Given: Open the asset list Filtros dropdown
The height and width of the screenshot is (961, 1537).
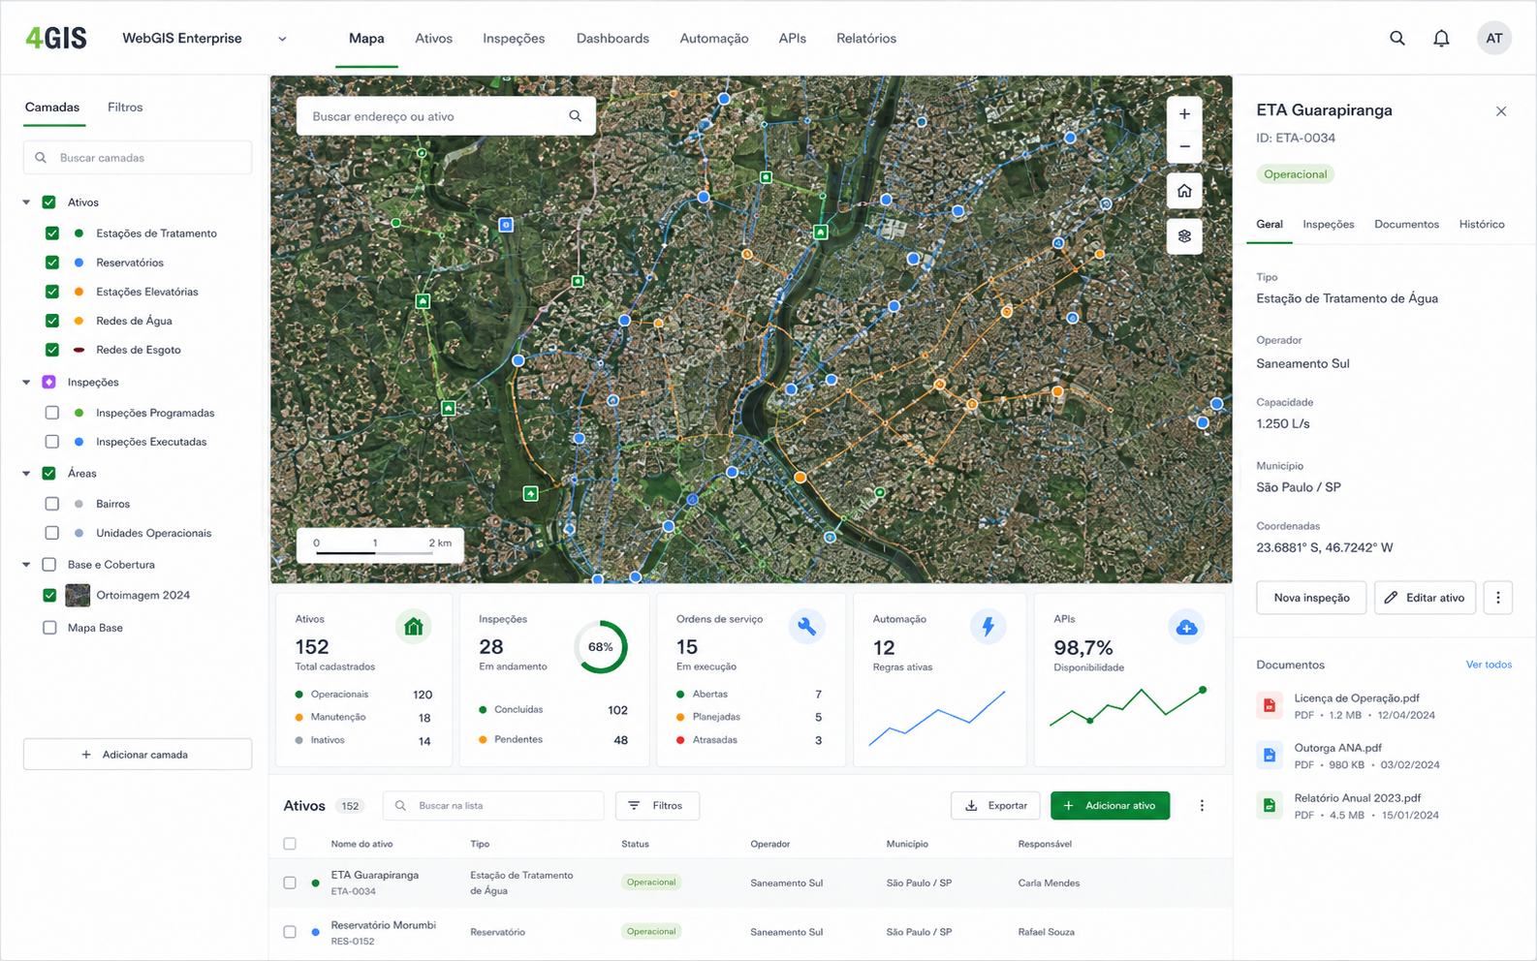Looking at the screenshot, I should click(x=657, y=806).
